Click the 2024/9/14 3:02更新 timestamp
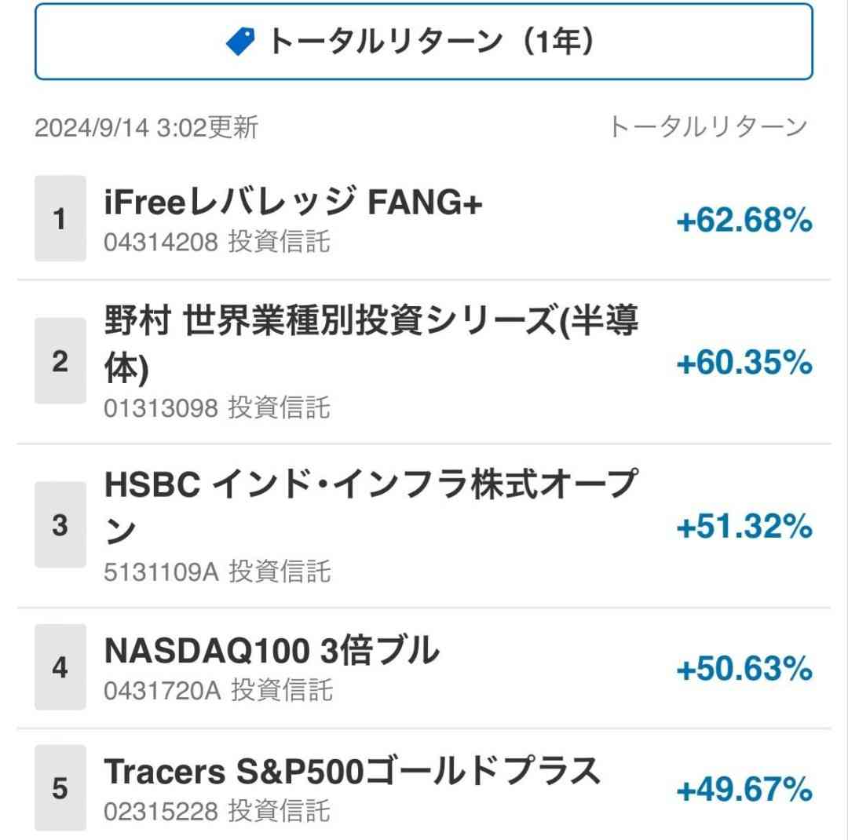848x840 pixels. click(147, 128)
